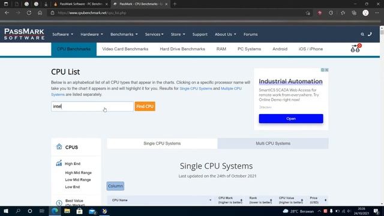
Task: Sort table by CPU Mark column
Action: [x=230, y=200]
